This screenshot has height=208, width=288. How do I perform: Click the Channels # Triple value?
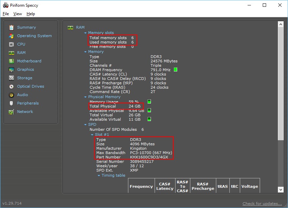pos(156,66)
